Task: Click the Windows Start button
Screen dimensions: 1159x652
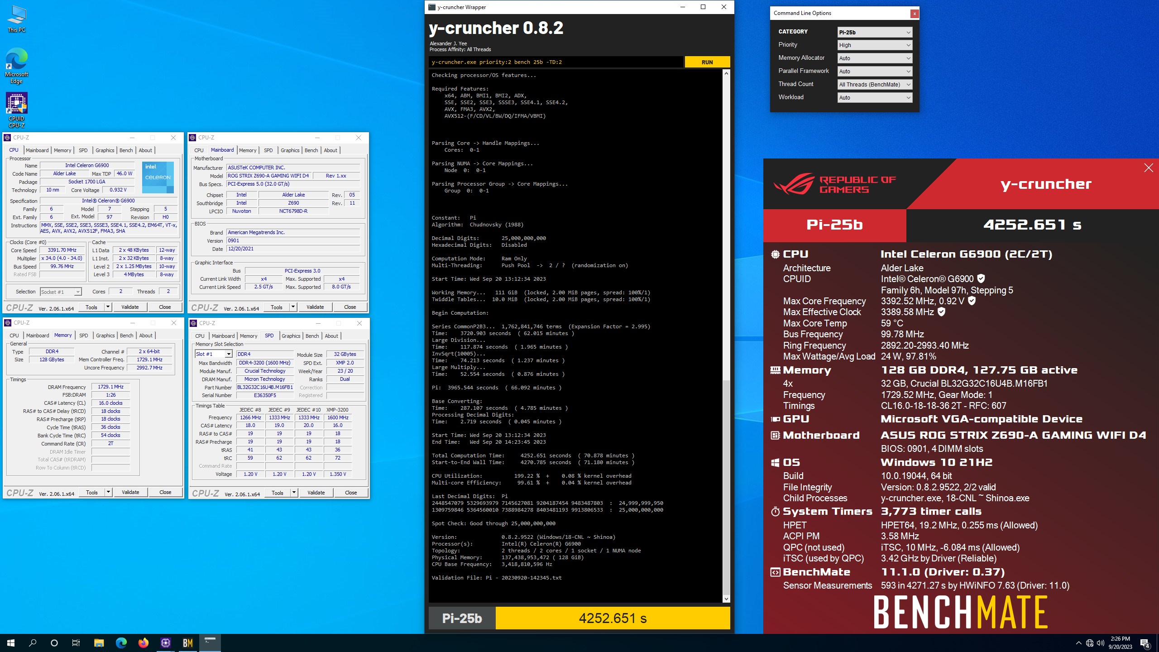Action: tap(11, 643)
